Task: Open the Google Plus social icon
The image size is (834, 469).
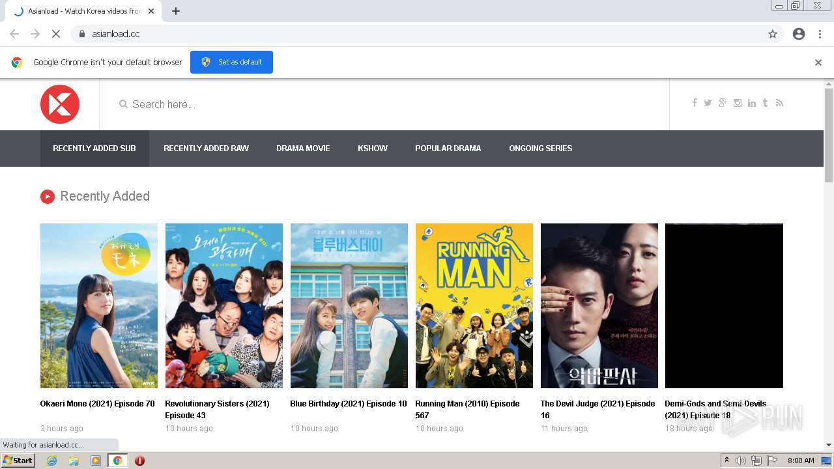Action: tap(723, 103)
